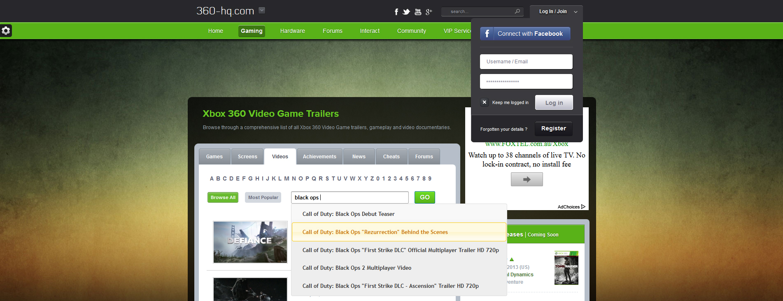Select suggestion Black Ops Debut Teaser
Viewport: 783px width, 301px height.
pos(399,214)
